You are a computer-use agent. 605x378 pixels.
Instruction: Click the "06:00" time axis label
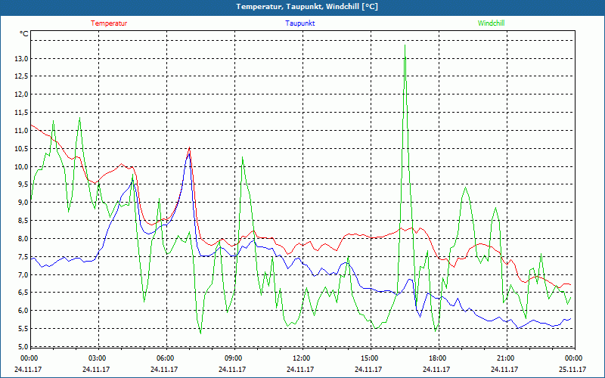click(x=164, y=358)
